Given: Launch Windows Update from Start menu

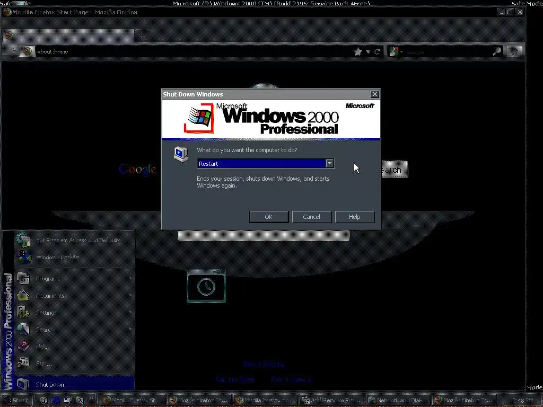Looking at the screenshot, I should click(x=74, y=257).
